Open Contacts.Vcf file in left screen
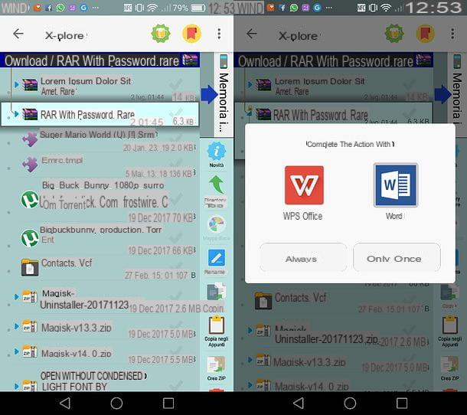The image size is (467, 415). (100, 268)
